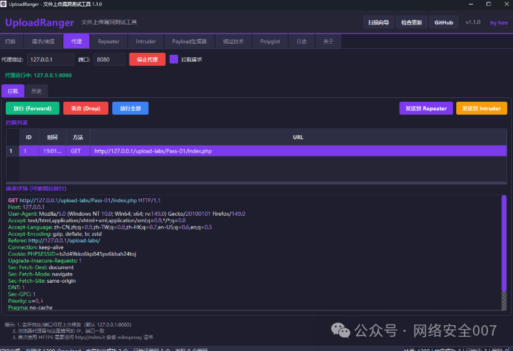The image size is (513, 351).
Task: Click the GET method cell
Action: pos(78,151)
